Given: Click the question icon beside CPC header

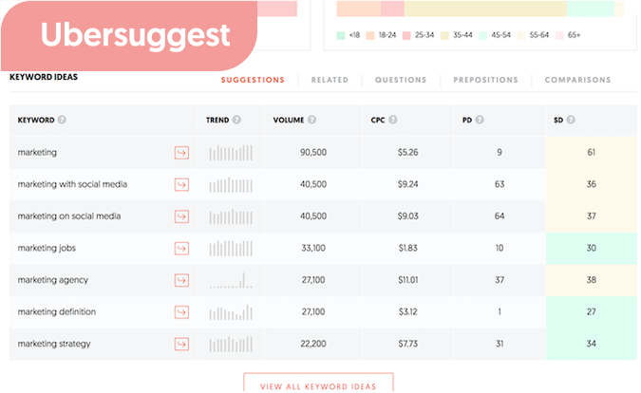Looking at the screenshot, I should (393, 121).
